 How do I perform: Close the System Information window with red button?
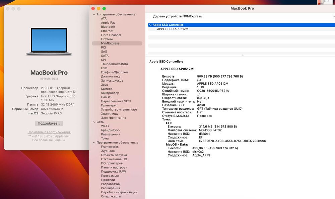pos(93,9)
